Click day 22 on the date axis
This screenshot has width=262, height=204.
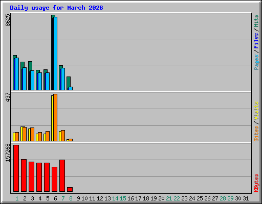tap(177, 198)
